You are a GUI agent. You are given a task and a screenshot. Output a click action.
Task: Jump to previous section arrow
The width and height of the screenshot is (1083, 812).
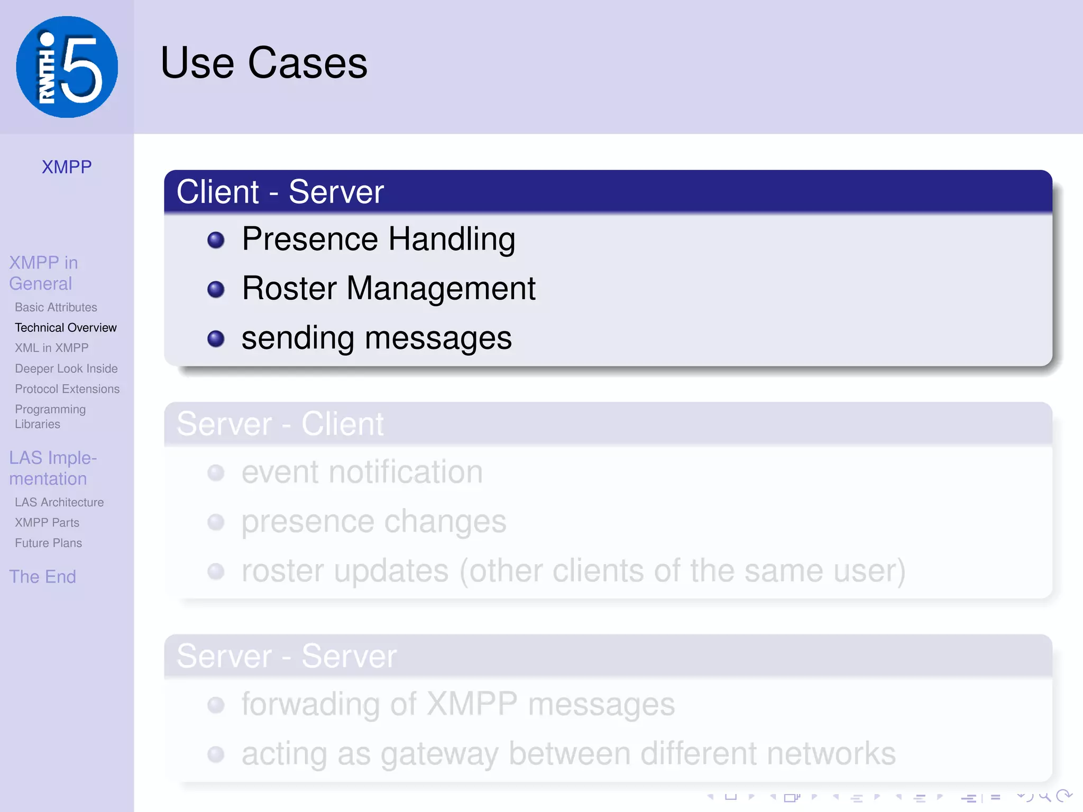click(x=899, y=797)
